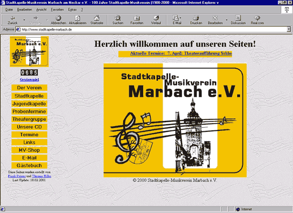This screenshot has height=213, width=293.
Task: Open the Gästebuch navigation button
Action: coord(29,165)
